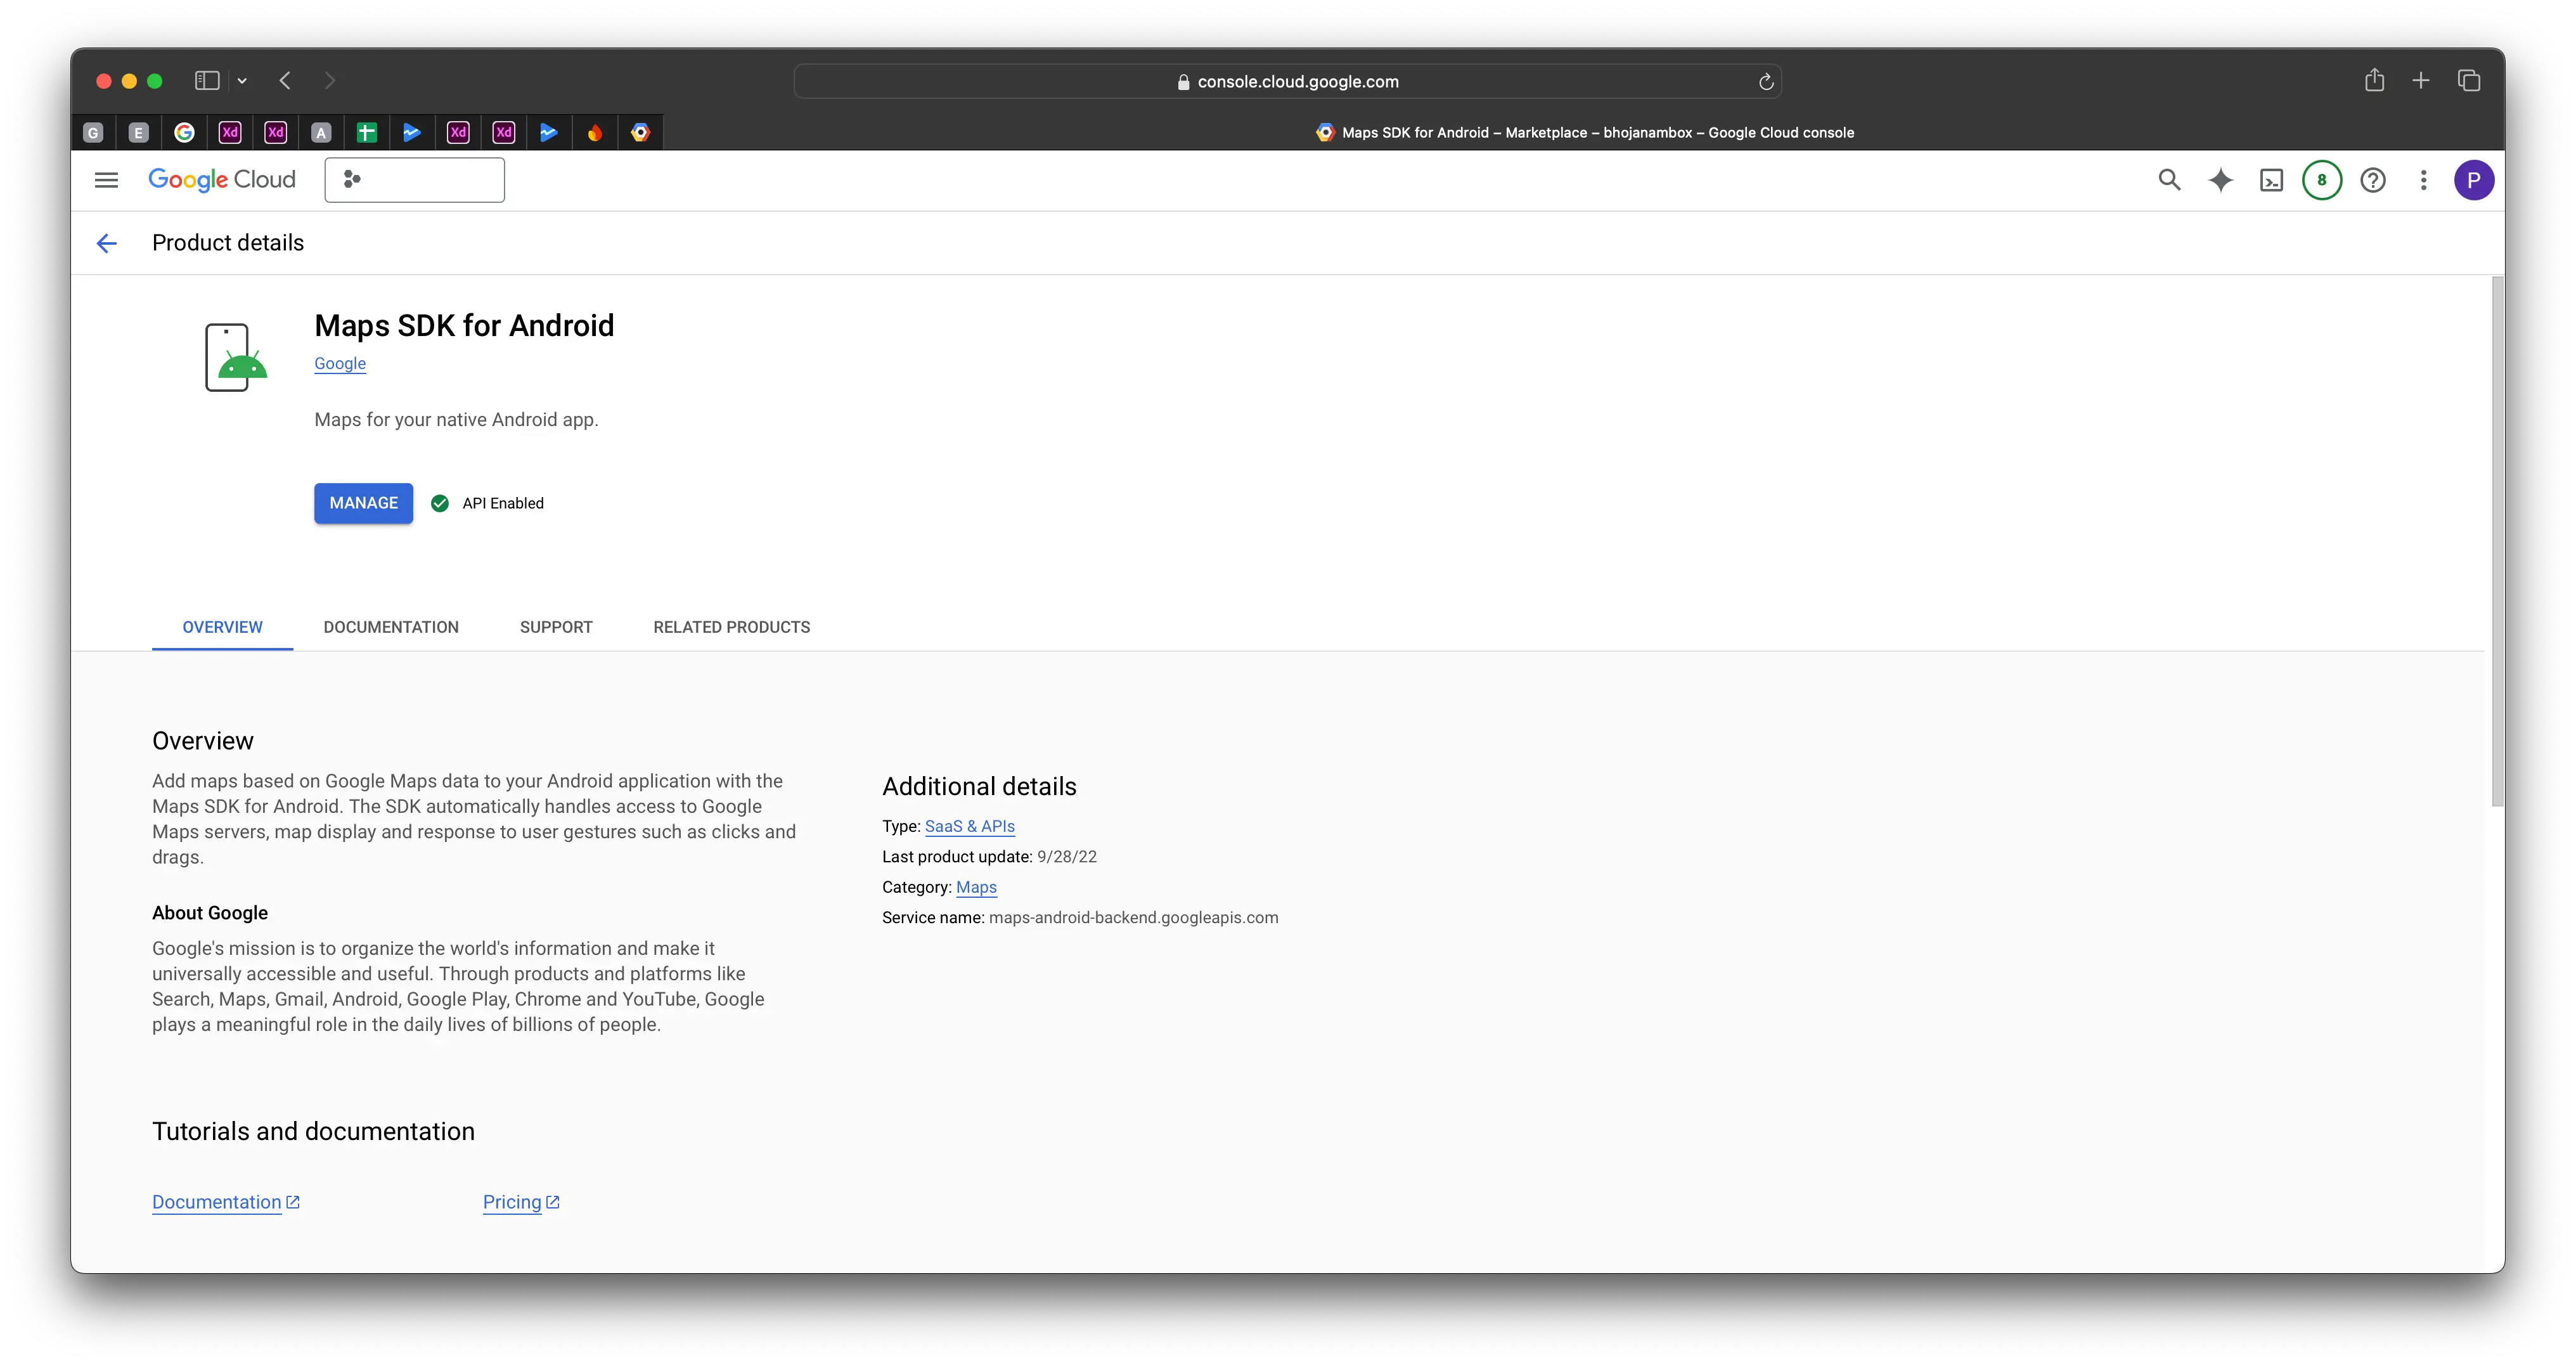Click the Maps SDK Android product logo

(x=236, y=357)
